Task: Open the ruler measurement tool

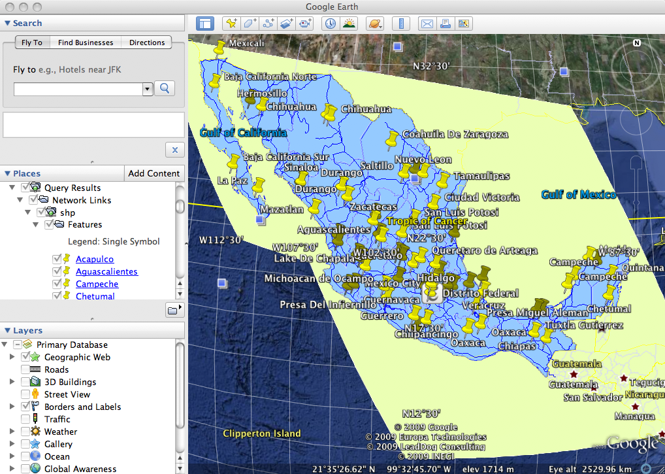Action: [401, 24]
